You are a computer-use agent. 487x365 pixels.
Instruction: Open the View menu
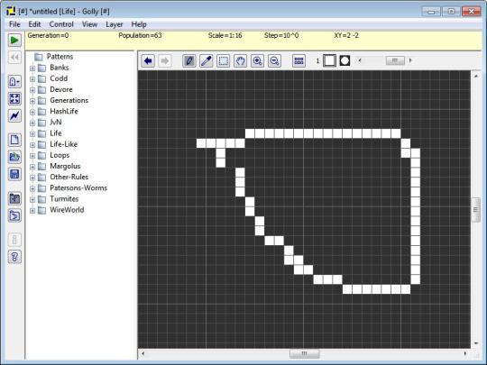[x=90, y=24]
